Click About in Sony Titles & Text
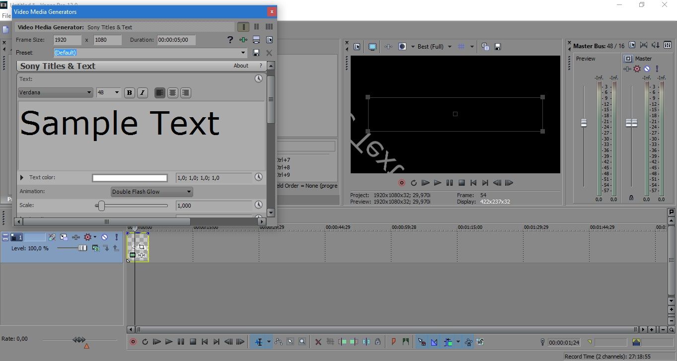The image size is (677, 361). pyautogui.click(x=241, y=66)
